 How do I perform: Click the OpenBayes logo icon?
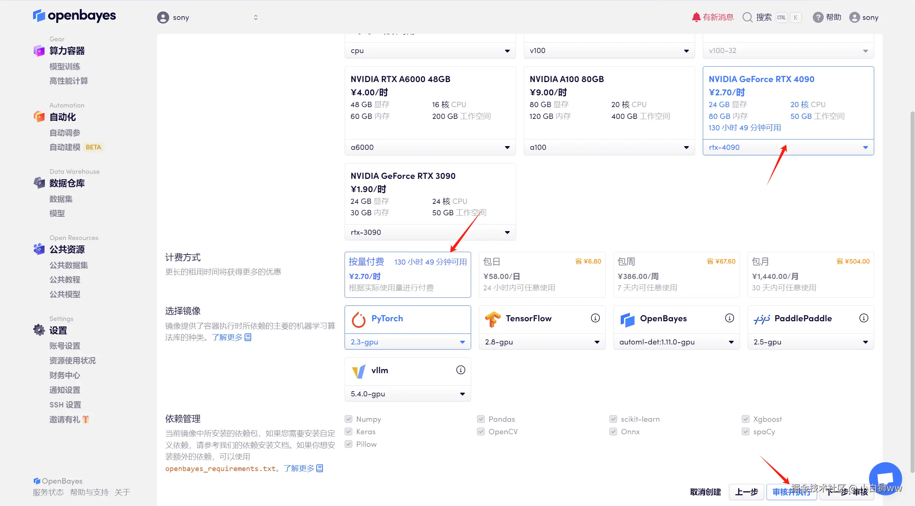[39, 15]
